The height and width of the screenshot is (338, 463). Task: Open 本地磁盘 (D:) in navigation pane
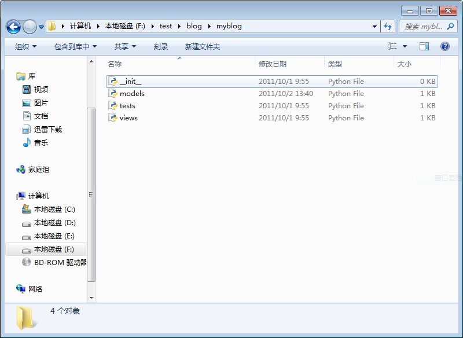[x=49, y=223]
